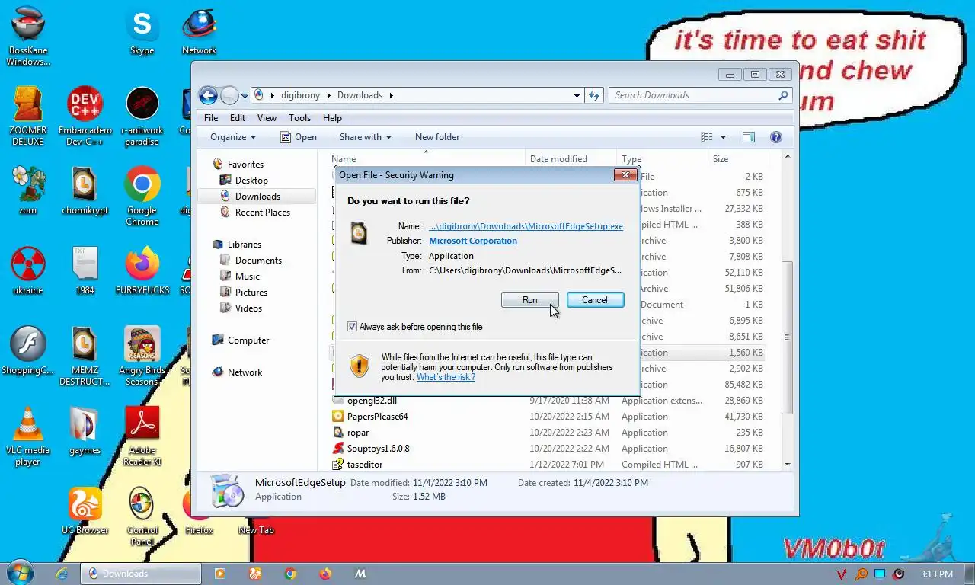Select Desktop under Favorites
975x585 pixels.
click(x=251, y=181)
